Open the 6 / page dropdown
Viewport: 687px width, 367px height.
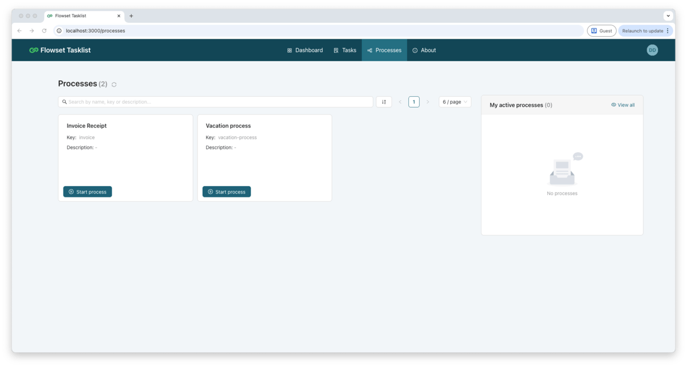tap(455, 102)
